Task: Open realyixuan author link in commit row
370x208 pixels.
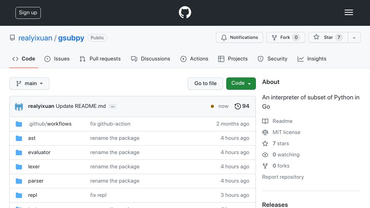Action: [41, 106]
